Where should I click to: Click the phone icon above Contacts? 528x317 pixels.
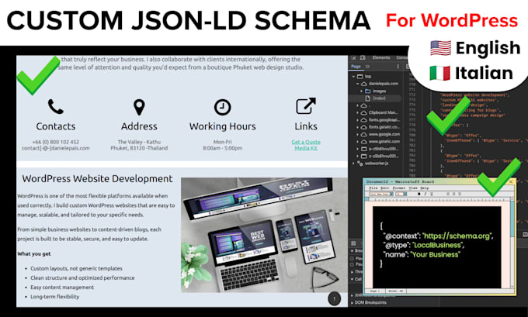tap(56, 107)
